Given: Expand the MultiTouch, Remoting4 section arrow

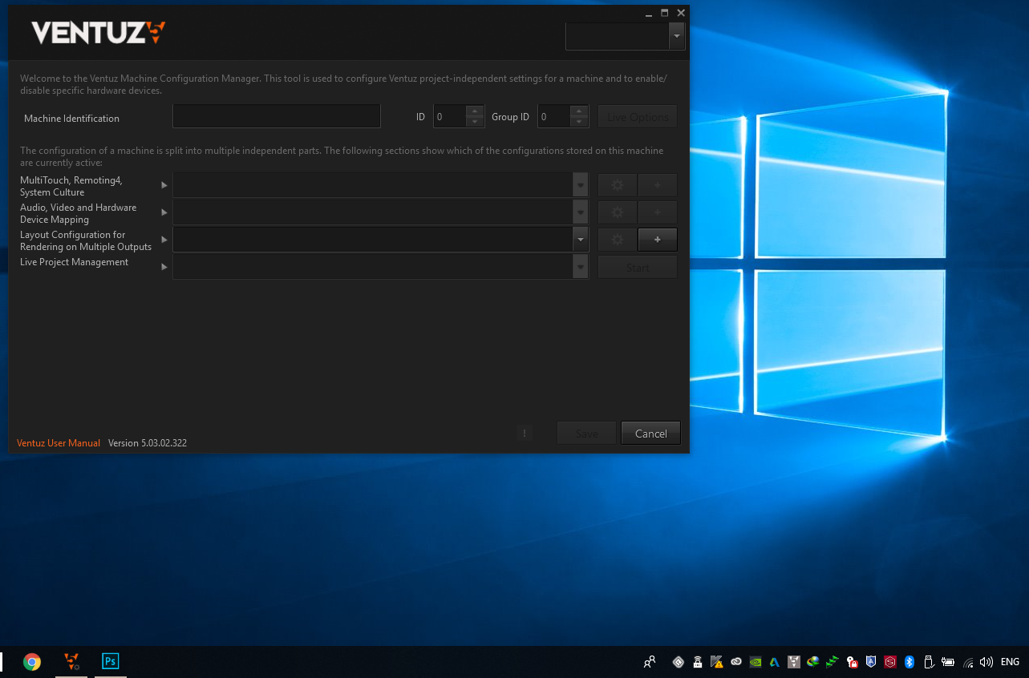Looking at the screenshot, I should coord(164,185).
